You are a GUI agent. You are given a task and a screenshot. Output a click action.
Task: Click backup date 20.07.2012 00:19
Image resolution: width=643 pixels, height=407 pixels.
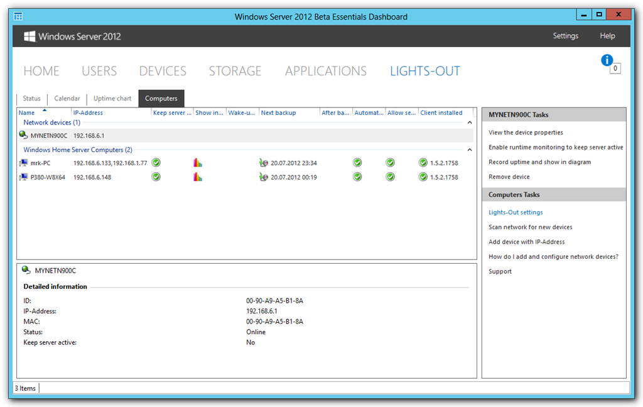294,177
